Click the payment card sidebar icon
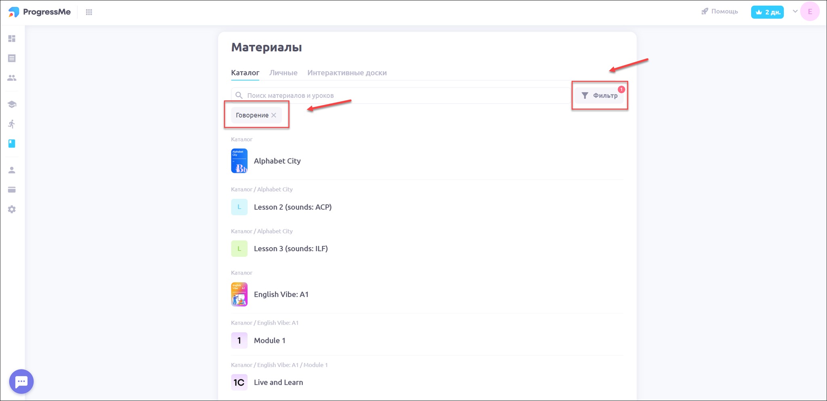 pyautogui.click(x=12, y=190)
